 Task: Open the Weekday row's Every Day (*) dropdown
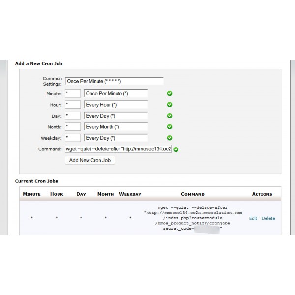pos(116,138)
